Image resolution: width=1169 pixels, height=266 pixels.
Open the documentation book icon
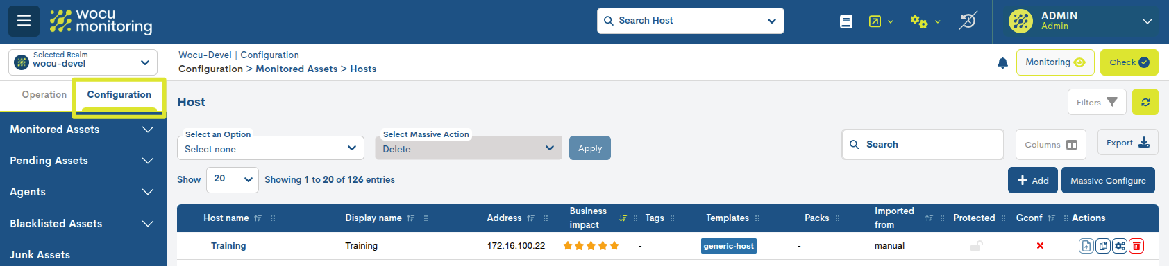coord(846,21)
